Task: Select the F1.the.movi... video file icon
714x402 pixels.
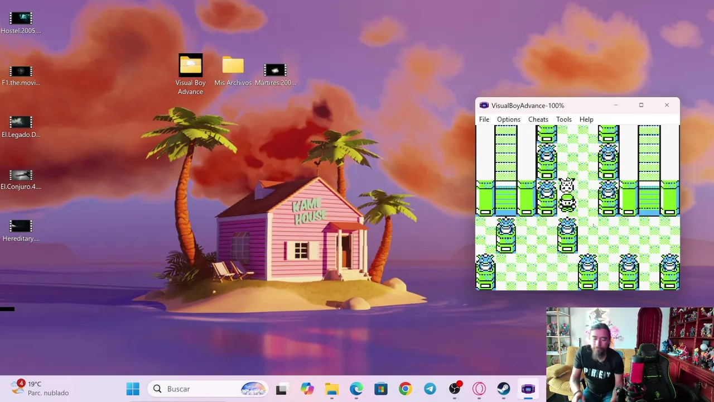Action: [x=21, y=75]
